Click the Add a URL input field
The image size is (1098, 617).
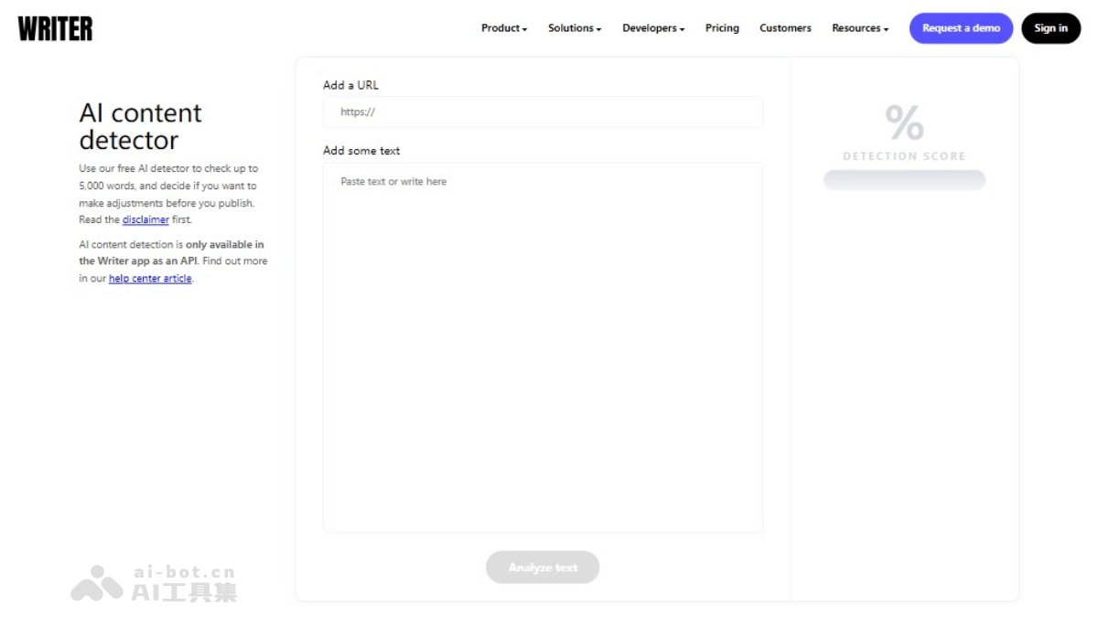coord(543,112)
